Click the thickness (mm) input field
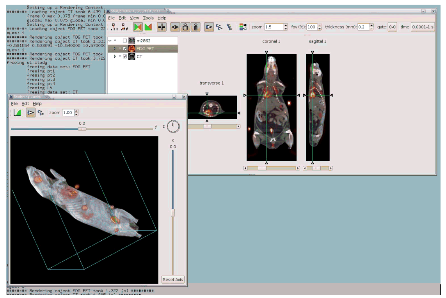Viewport: 446px width, 298px height. tap(363, 27)
